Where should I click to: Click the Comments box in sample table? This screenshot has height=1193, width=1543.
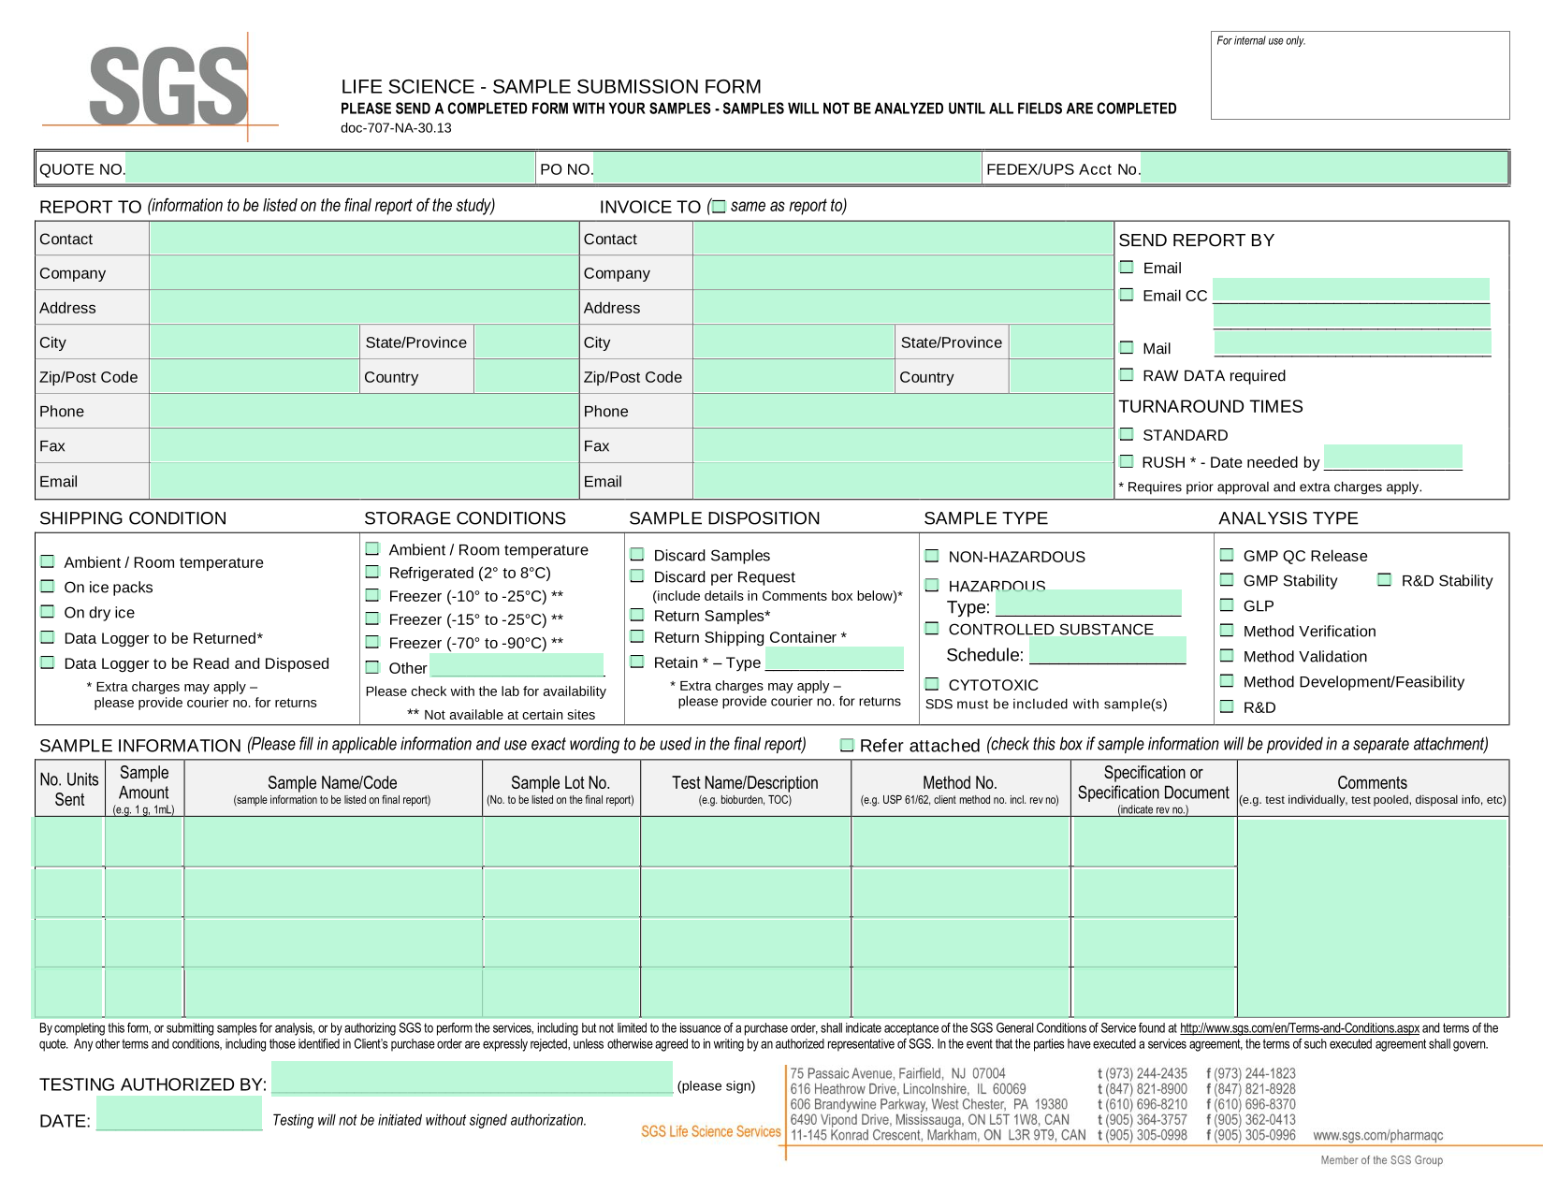[1373, 917]
